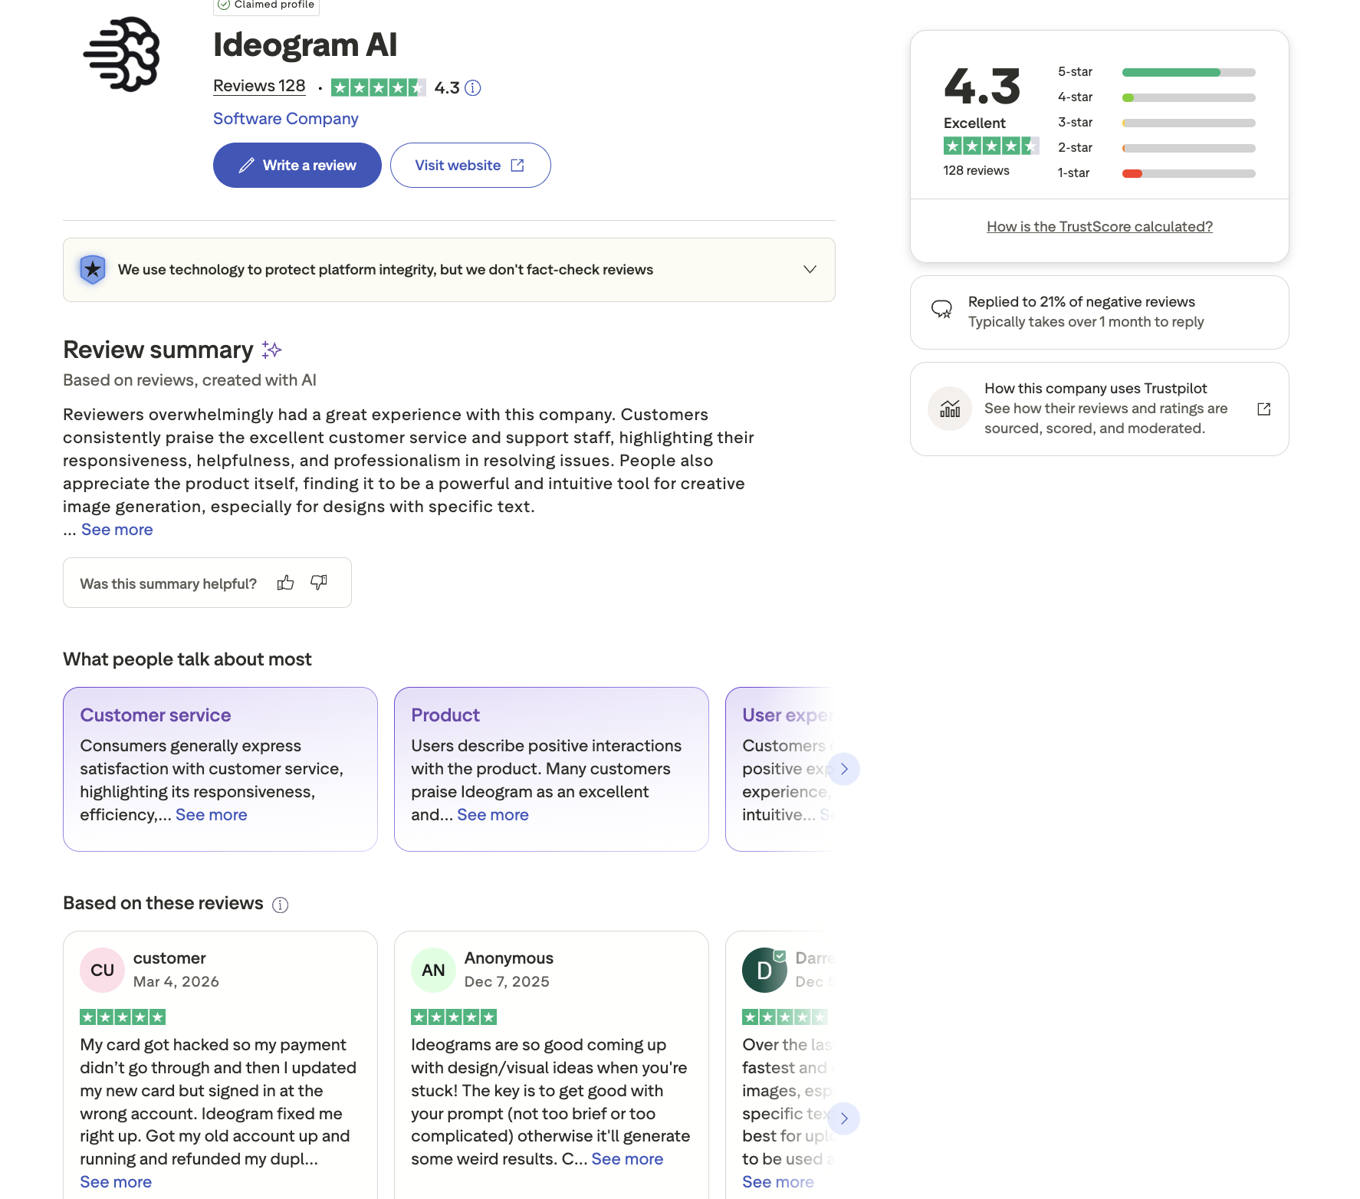
Task: Click the sparkle icon next to Review summary
Action: tap(271, 350)
